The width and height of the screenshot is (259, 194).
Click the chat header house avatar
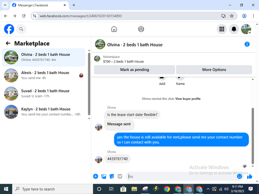(x=100, y=44)
